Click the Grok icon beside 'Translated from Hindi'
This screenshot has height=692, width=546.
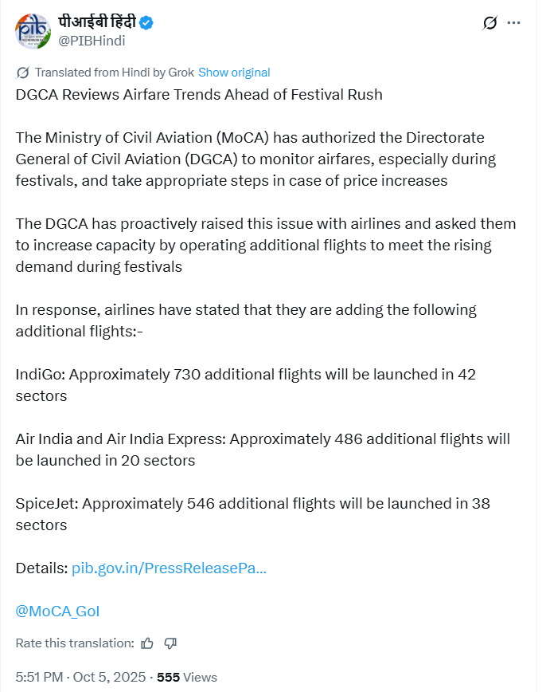click(23, 73)
